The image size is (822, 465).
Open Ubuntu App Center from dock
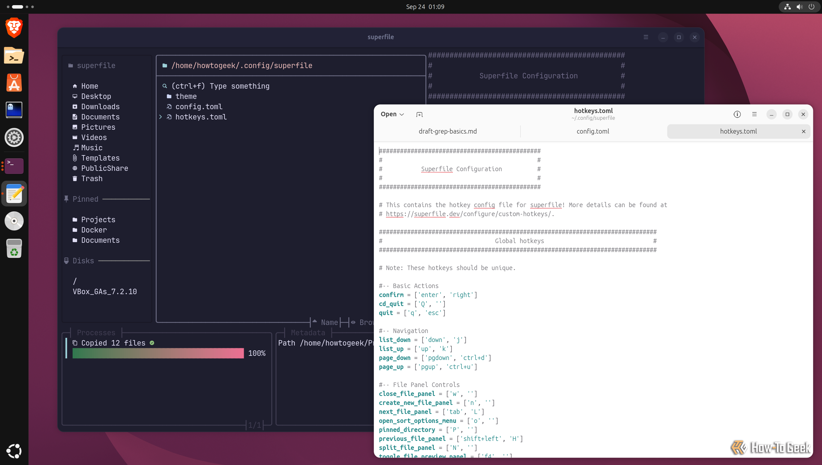click(x=14, y=83)
